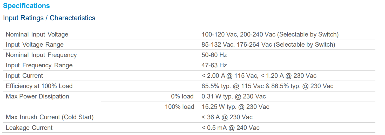Click the Specifications heading
385x135 pixels.
(x=26, y=6)
